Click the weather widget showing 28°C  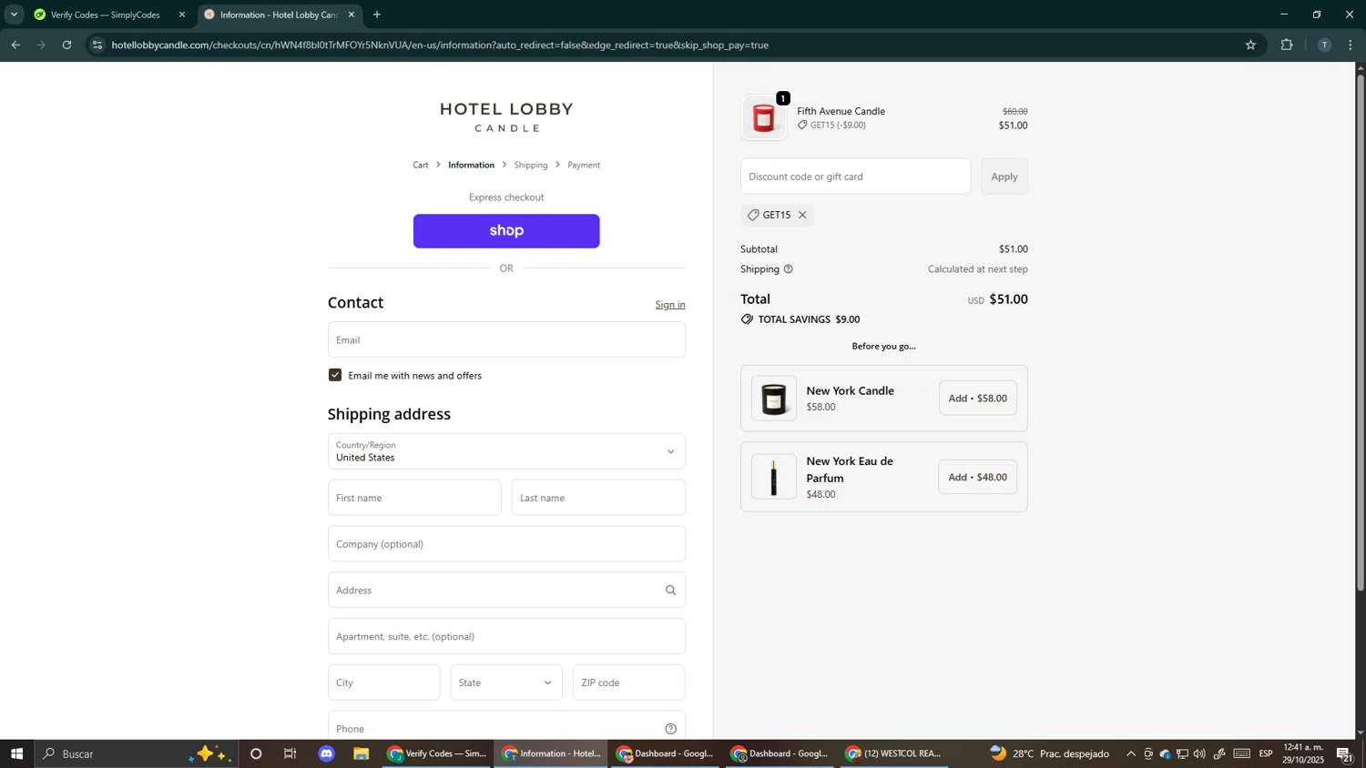point(1050,753)
